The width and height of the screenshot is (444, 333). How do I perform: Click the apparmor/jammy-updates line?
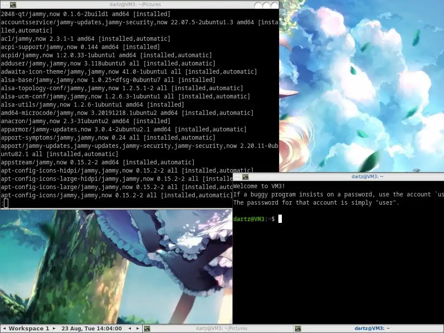(x=124, y=129)
